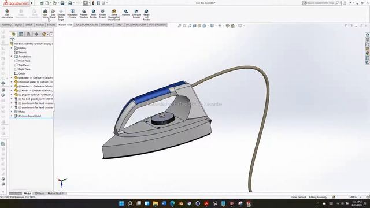The width and height of the screenshot is (370, 208).
Task: Expand the Annotations tree node
Action: coord(12,57)
